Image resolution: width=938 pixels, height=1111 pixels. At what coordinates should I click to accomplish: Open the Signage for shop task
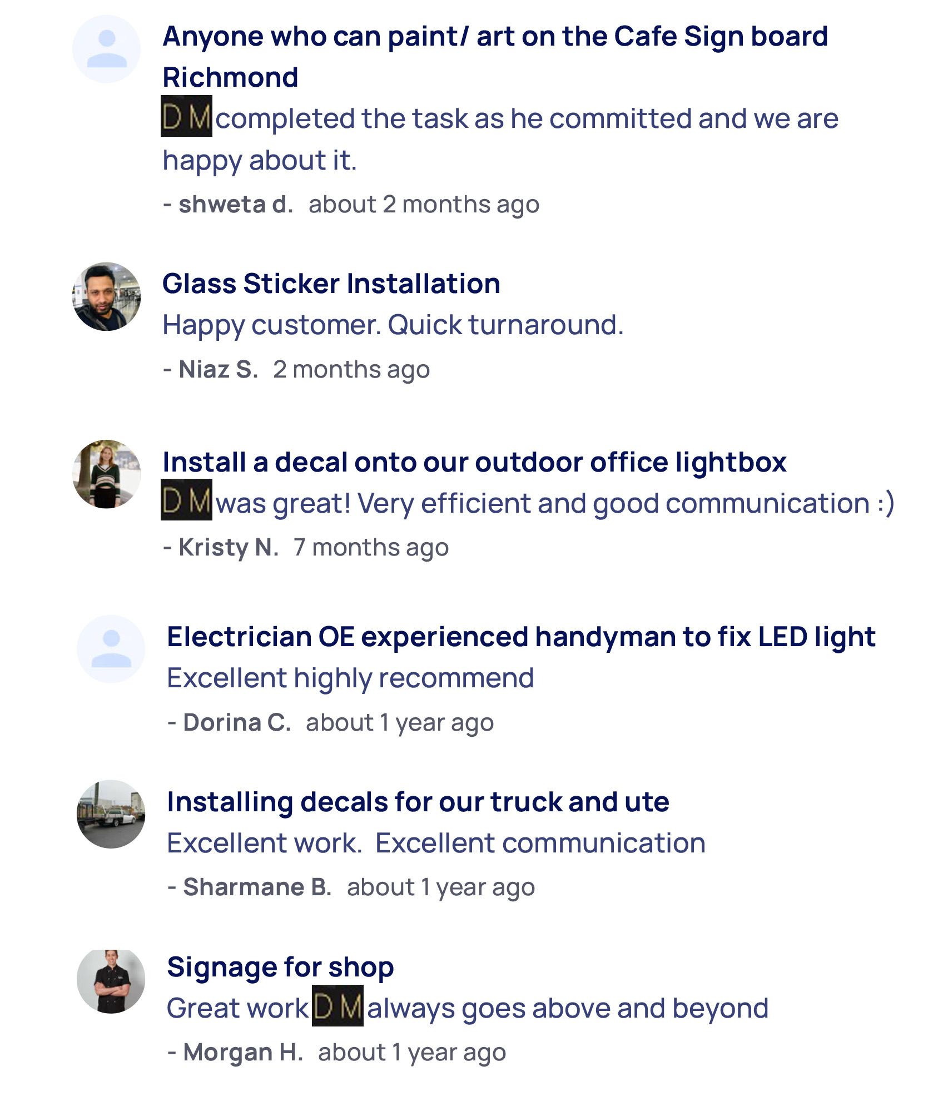click(x=280, y=967)
